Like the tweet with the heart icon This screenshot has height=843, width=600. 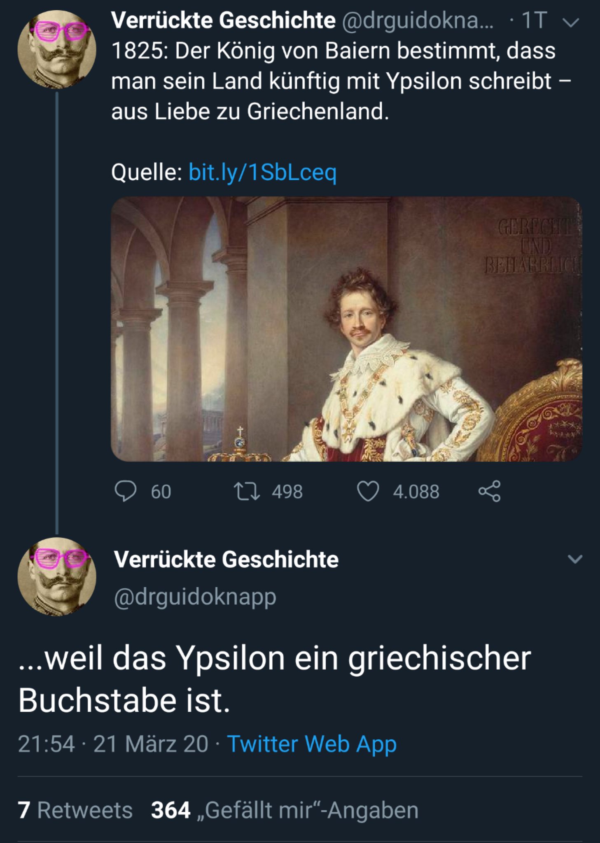tap(367, 491)
